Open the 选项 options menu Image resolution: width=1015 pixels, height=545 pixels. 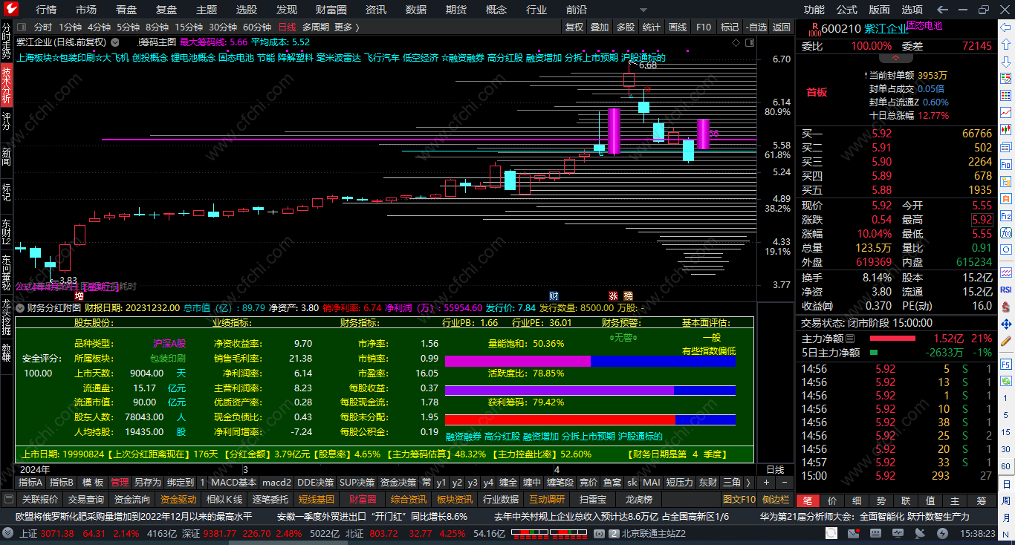coord(912,10)
